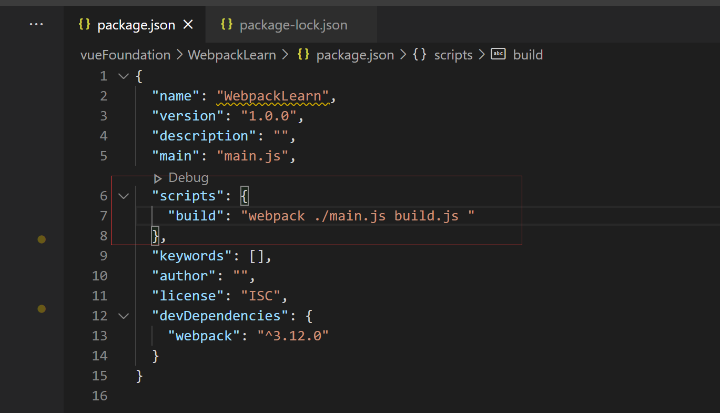Image resolution: width=720 pixels, height=413 pixels.
Task: Place cursor in the build script string
Action: pos(358,216)
